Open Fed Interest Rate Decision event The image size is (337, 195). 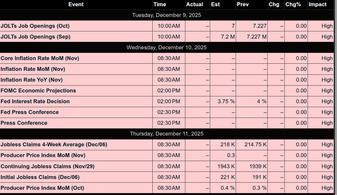click(35, 102)
